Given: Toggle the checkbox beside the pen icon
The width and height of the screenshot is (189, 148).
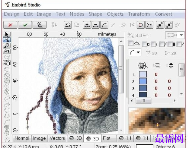Looking at the screenshot, I should click(x=162, y=44).
